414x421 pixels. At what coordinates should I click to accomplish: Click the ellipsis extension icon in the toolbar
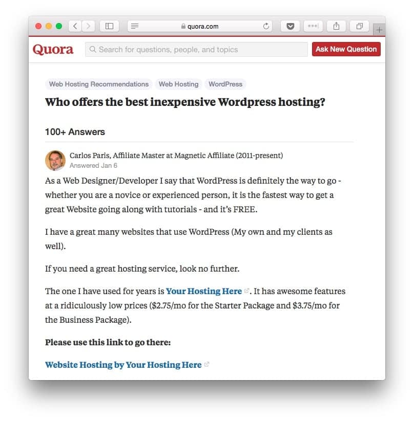point(313,26)
